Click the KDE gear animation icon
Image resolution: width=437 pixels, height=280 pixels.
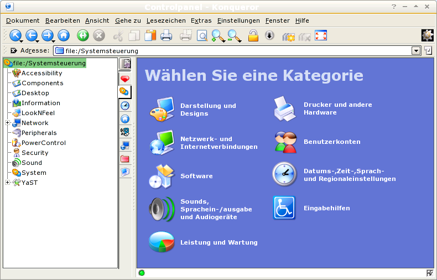click(x=427, y=35)
